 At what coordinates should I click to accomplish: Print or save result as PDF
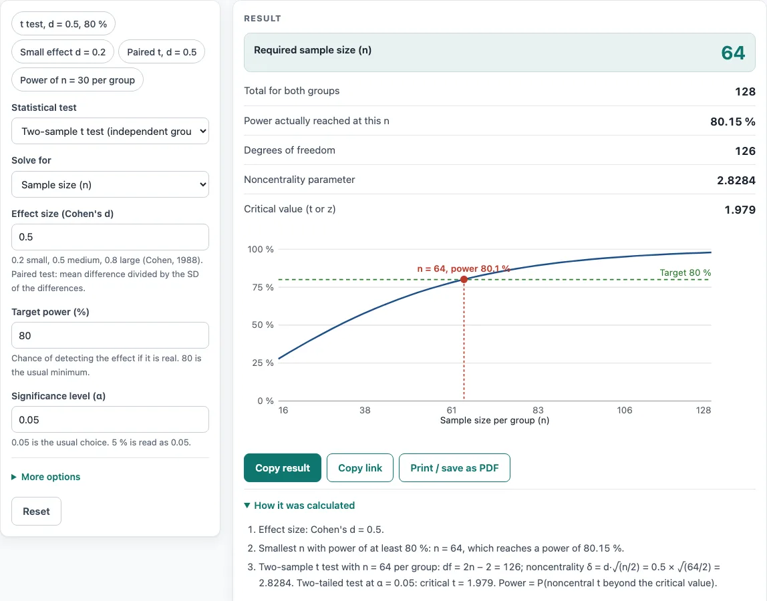(454, 468)
